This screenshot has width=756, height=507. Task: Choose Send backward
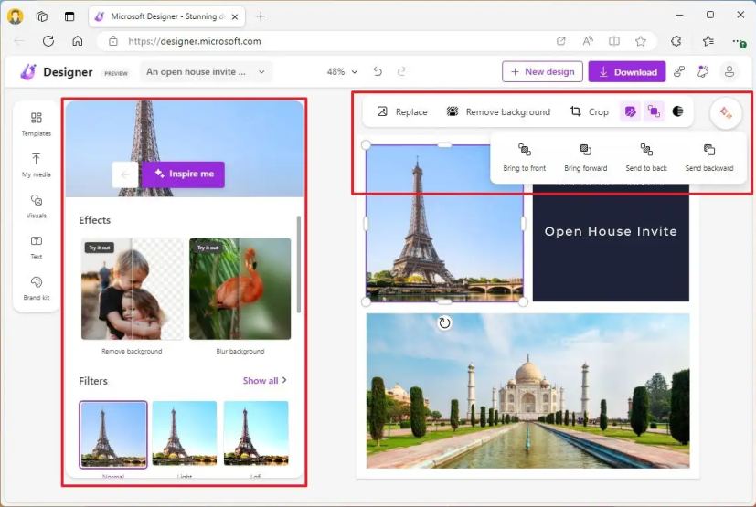[708, 157]
